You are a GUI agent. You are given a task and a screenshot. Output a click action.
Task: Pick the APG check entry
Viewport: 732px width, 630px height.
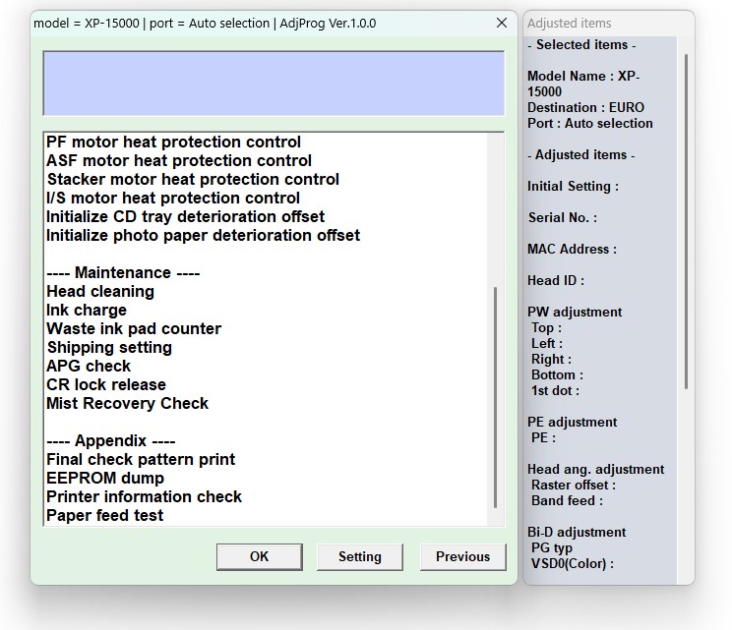tap(89, 366)
